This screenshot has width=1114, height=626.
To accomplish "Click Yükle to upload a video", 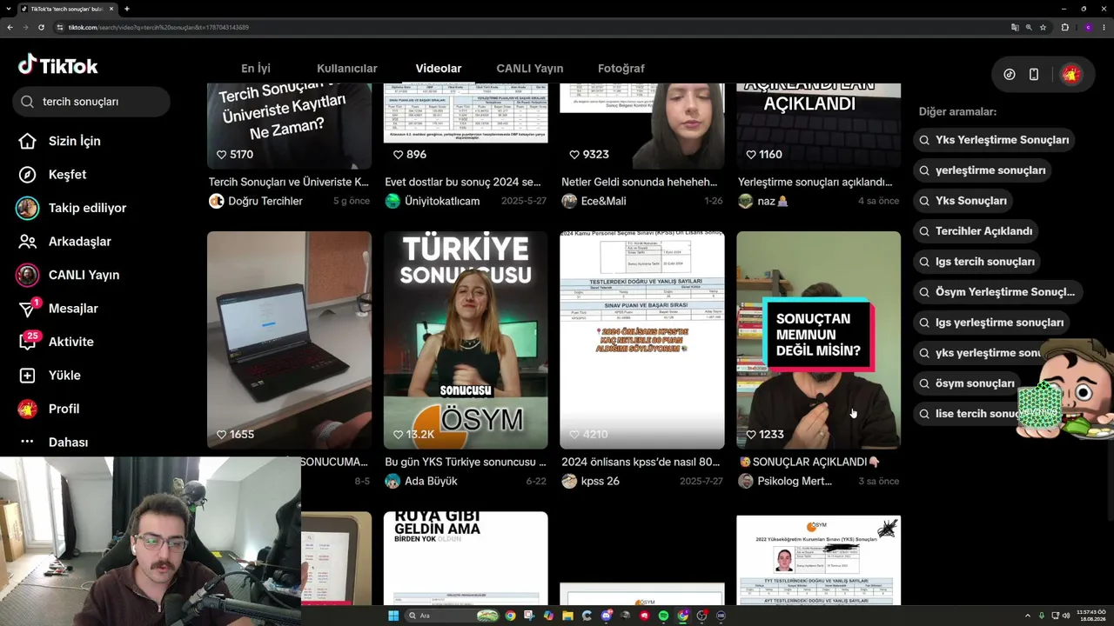I will click(x=49, y=376).
